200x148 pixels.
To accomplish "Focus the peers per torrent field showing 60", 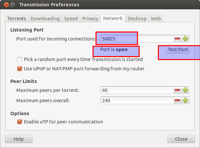I will tap(137, 90).
